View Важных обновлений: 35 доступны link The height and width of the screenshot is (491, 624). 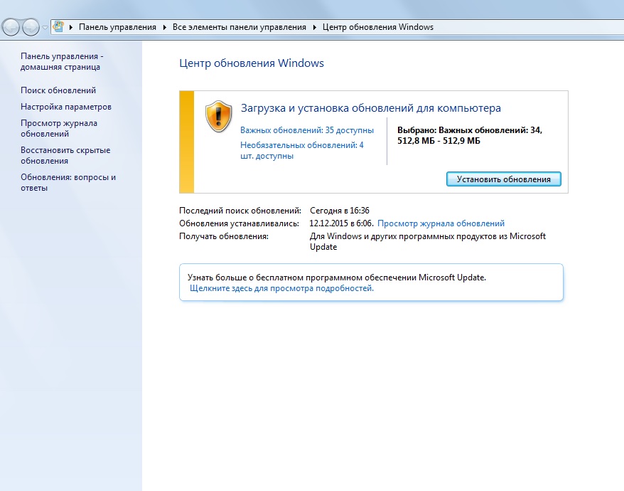pos(307,130)
